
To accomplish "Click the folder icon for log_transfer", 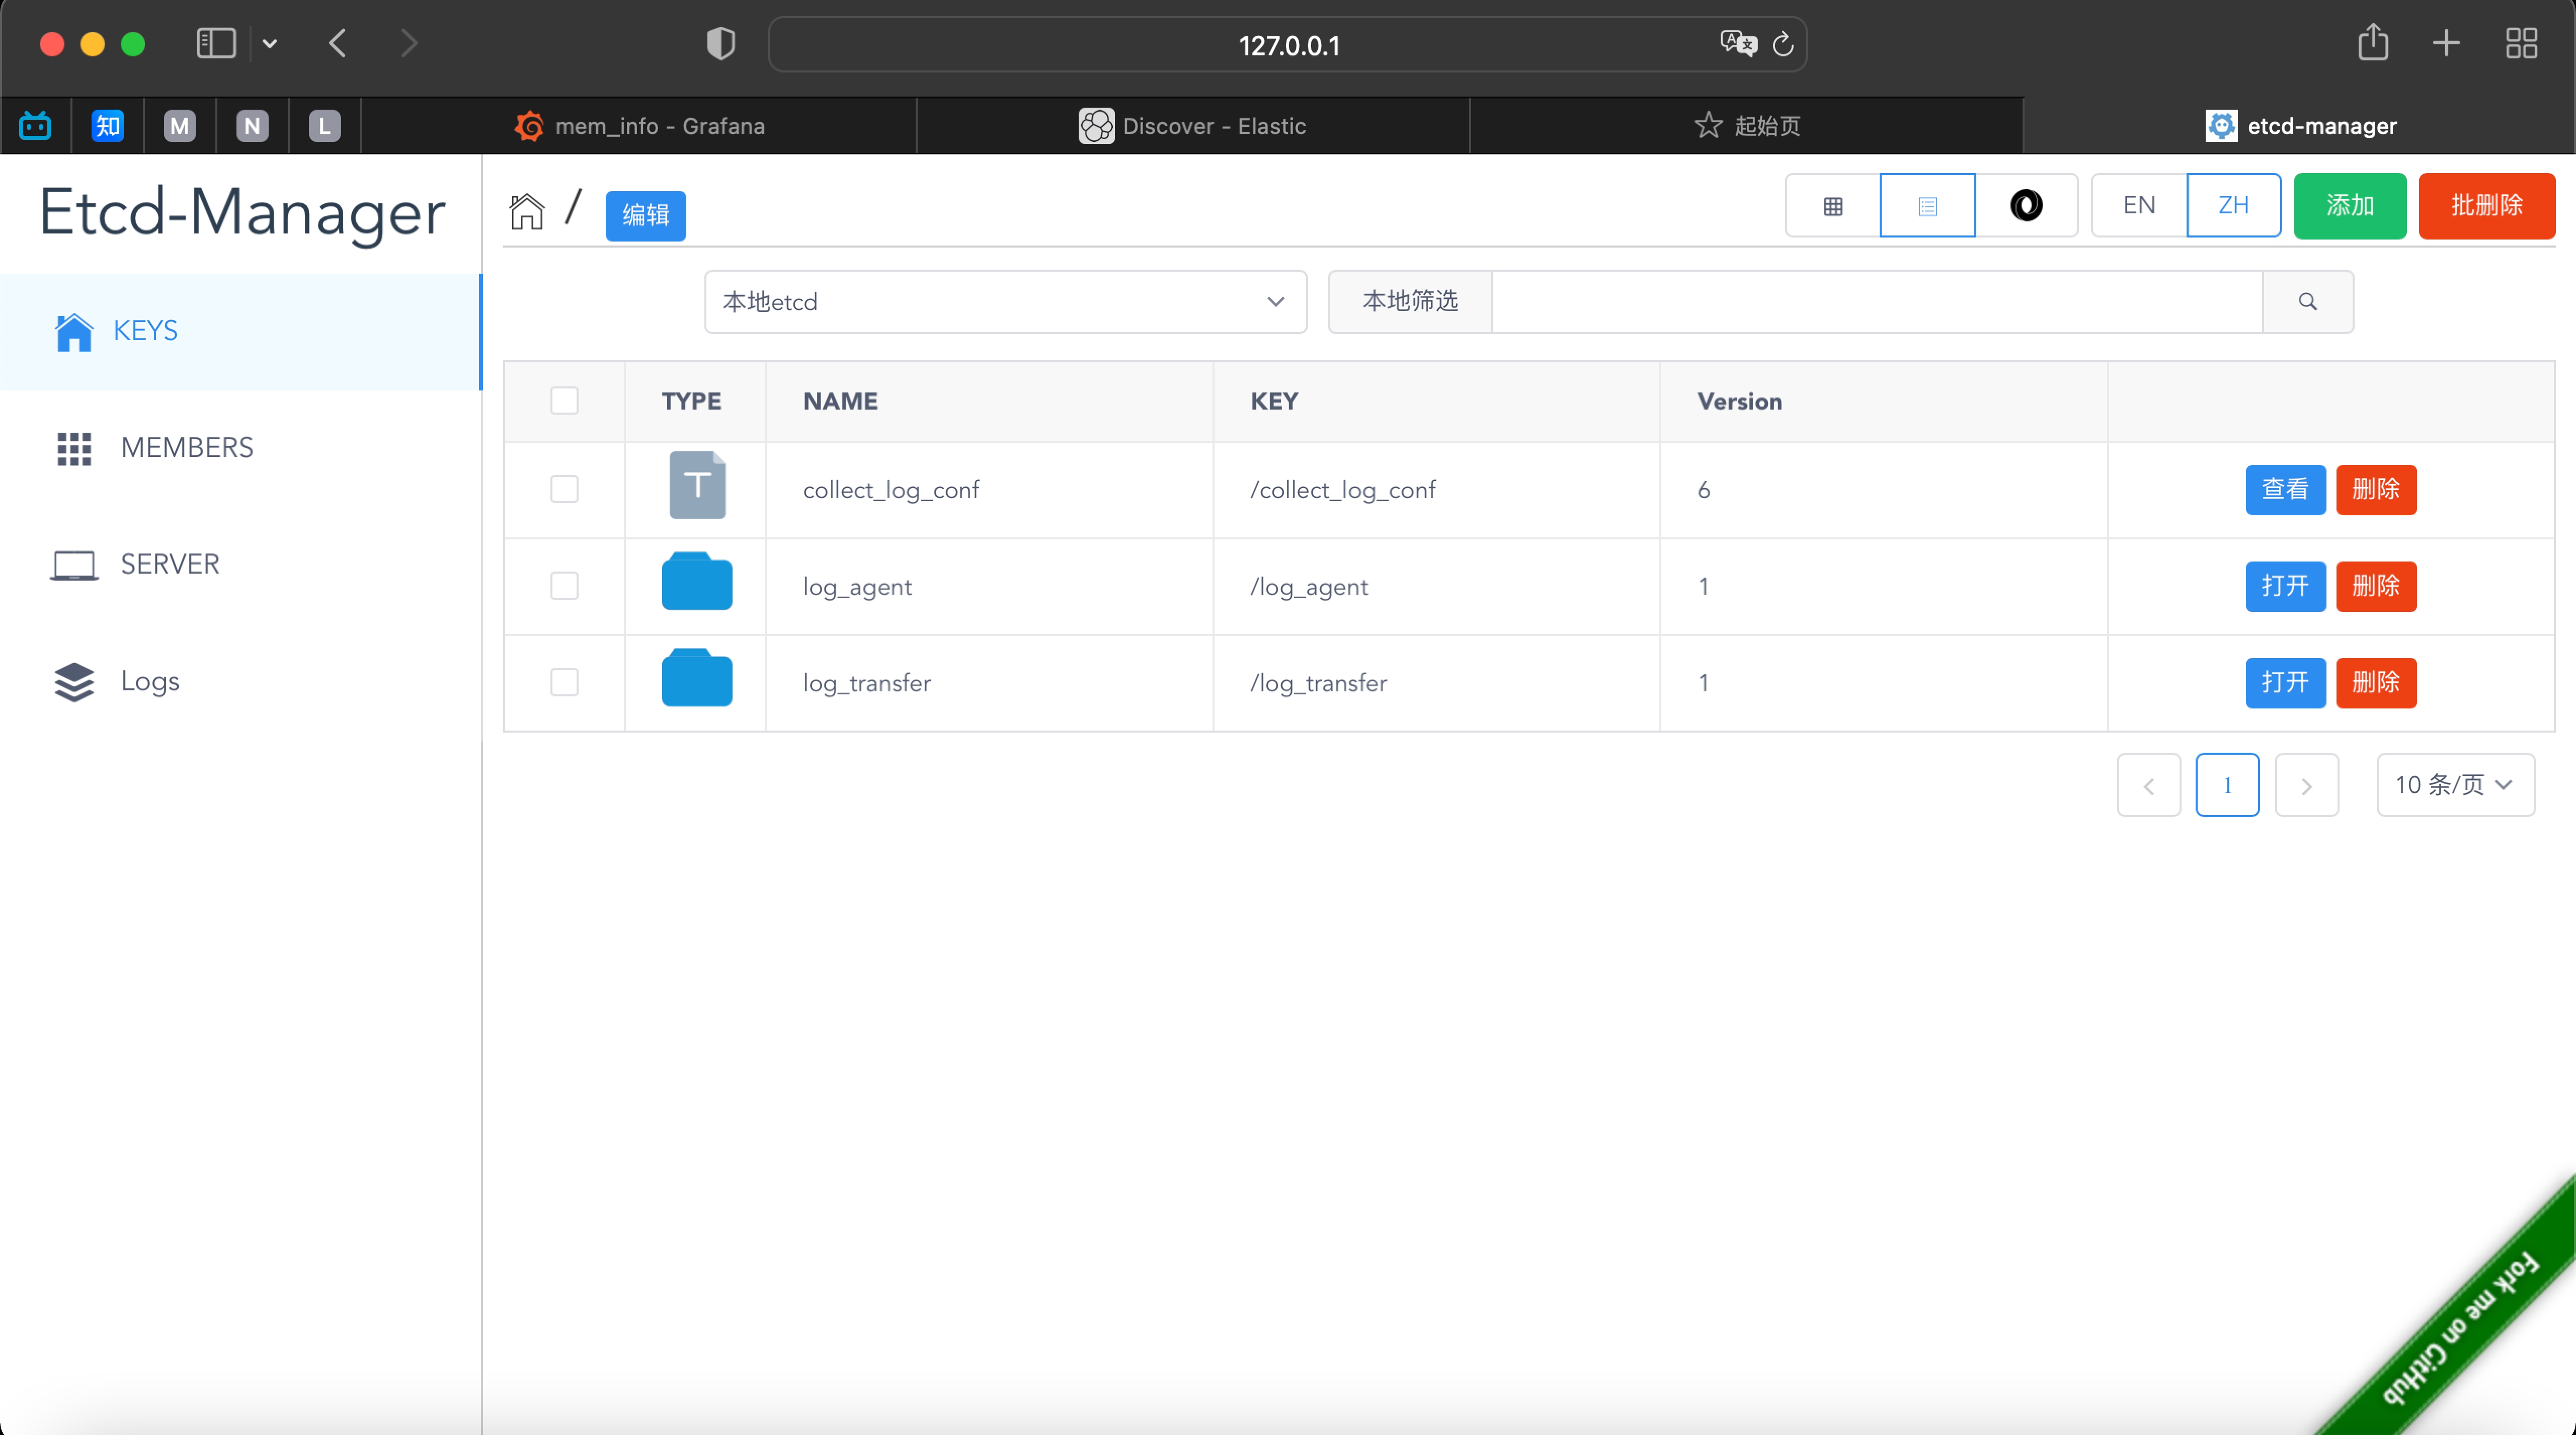I will tap(697, 678).
